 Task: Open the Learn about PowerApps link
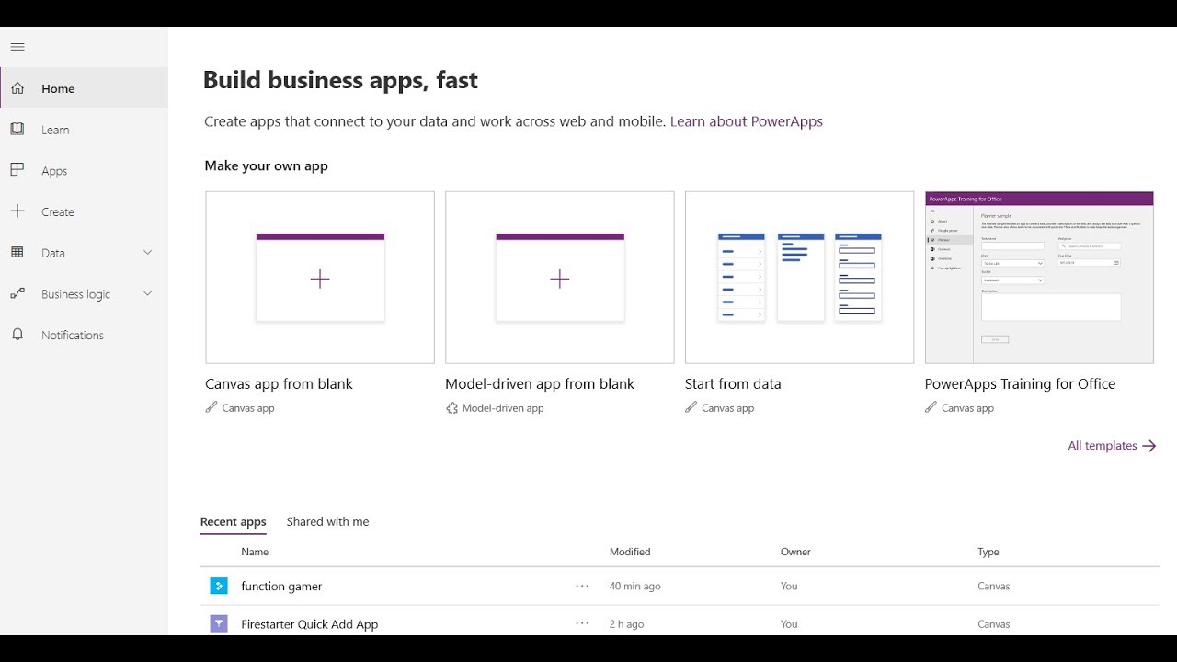pos(746,121)
